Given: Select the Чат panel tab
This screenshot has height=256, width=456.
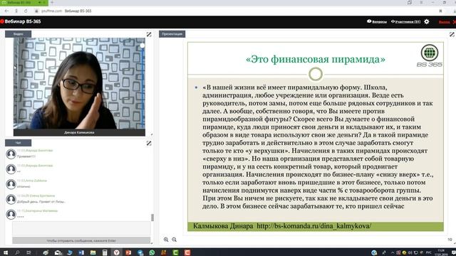Looking at the screenshot, I should point(18,143).
